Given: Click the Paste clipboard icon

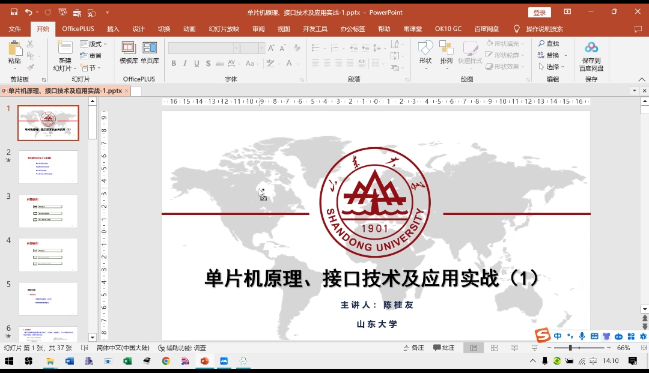Looking at the screenshot, I should [x=15, y=49].
